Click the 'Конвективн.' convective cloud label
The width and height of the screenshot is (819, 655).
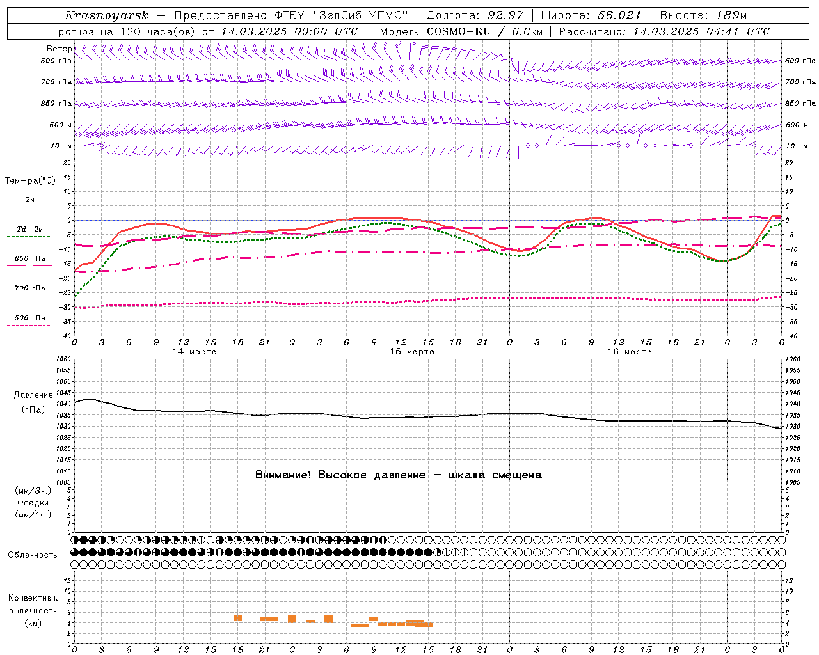point(33,598)
